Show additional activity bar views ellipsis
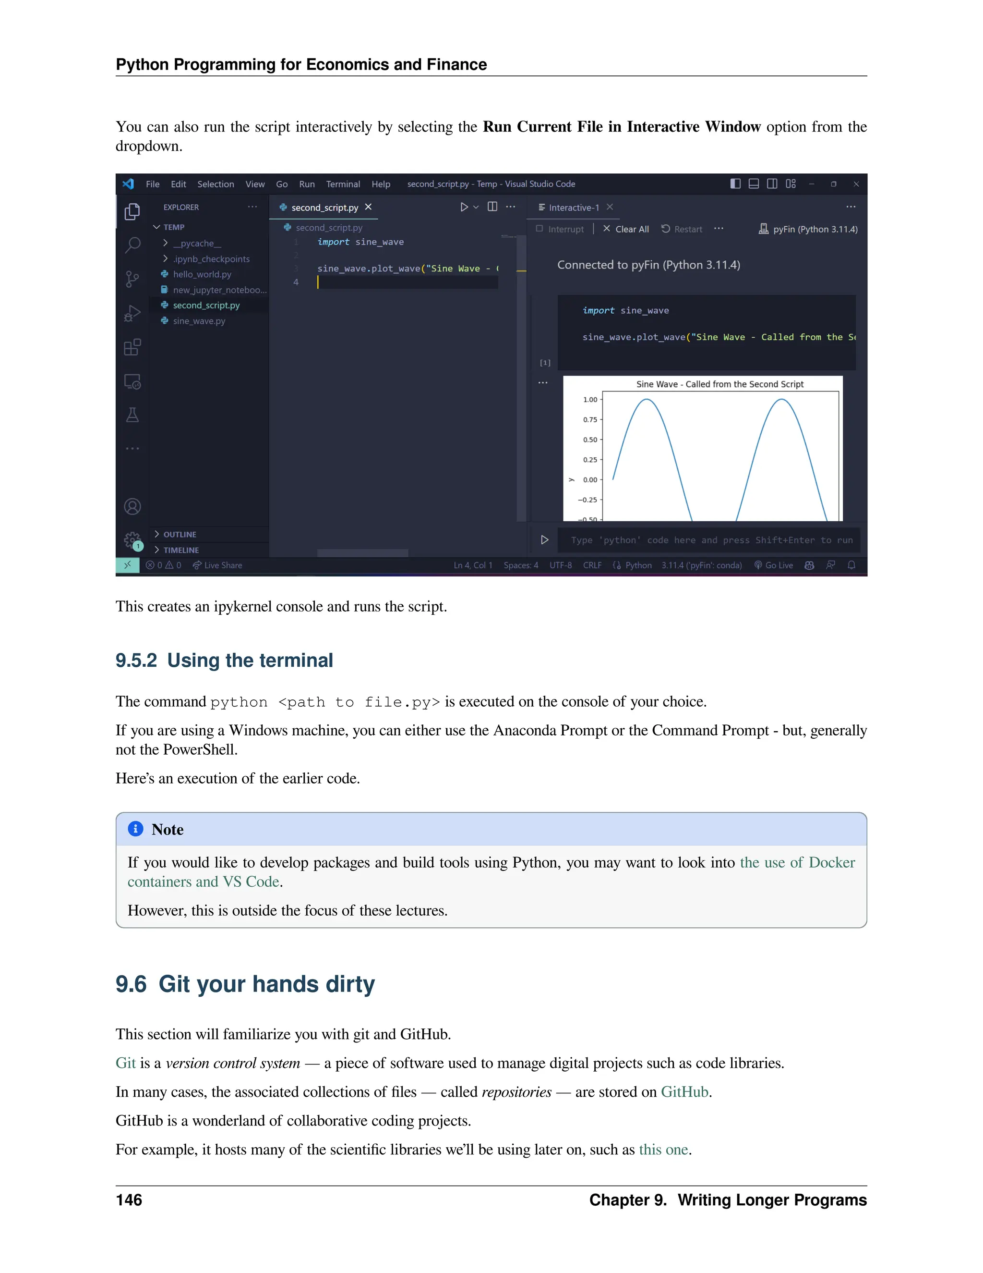Viewport: 983px width, 1273px height. pyautogui.click(x=132, y=449)
